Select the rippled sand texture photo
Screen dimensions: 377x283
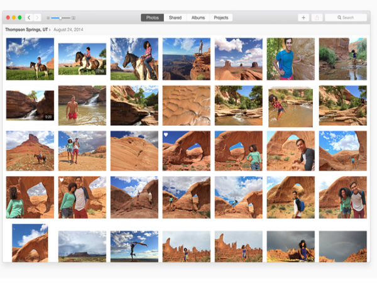click(187, 106)
